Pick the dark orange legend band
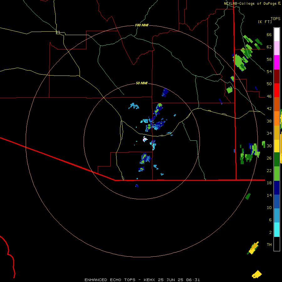The image size is (282, 282). tap(277, 104)
